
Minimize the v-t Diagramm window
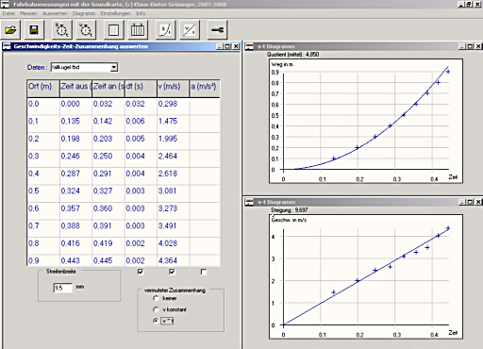click(462, 202)
